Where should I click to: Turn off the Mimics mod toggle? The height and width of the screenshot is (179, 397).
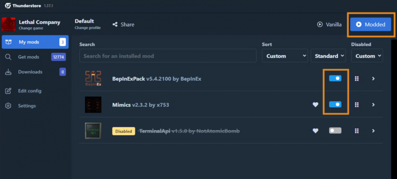(x=335, y=104)
